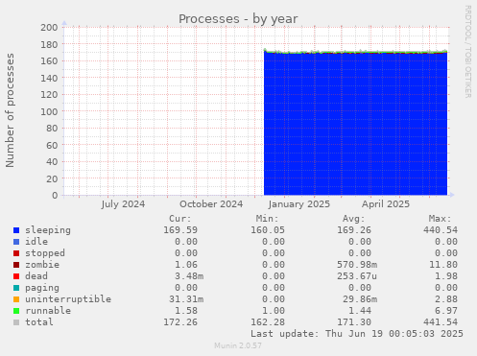Click the y-axis tick label 180
Image resolution: width=477 pixels, height=356 pixels.
click(49, 44)
